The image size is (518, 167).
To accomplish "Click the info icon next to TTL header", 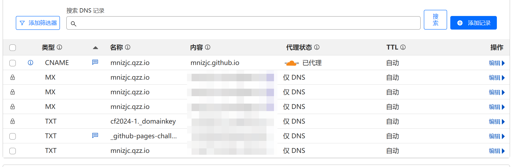I will [x=403, y=47].
